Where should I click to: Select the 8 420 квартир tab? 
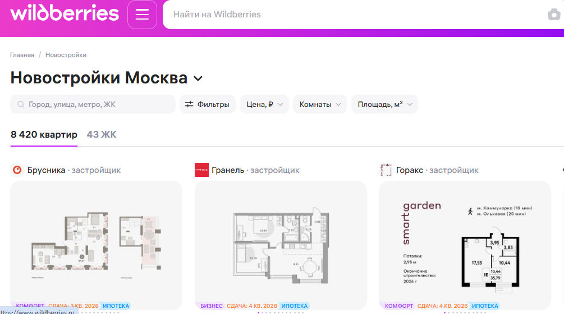44,135
